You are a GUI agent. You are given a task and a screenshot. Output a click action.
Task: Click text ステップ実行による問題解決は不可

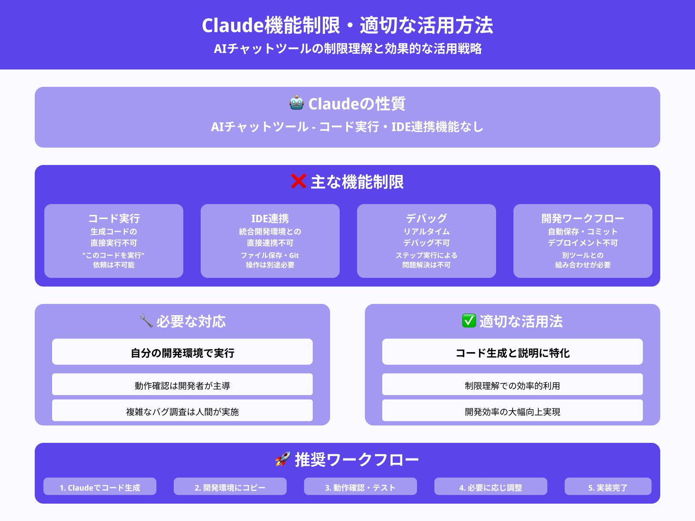click(427, 260)
